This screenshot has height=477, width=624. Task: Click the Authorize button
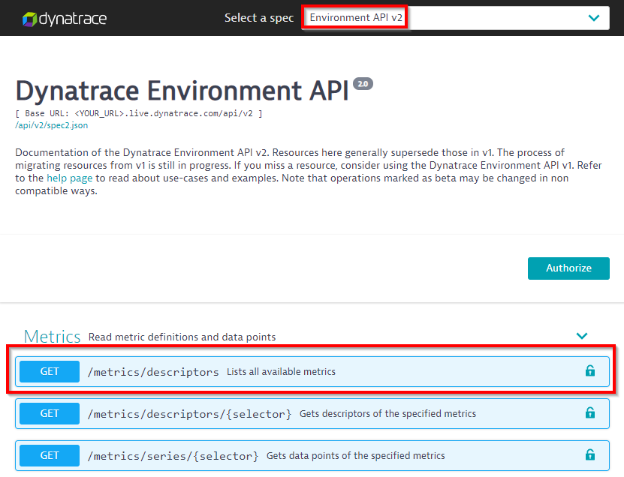[x=568, y=268]
